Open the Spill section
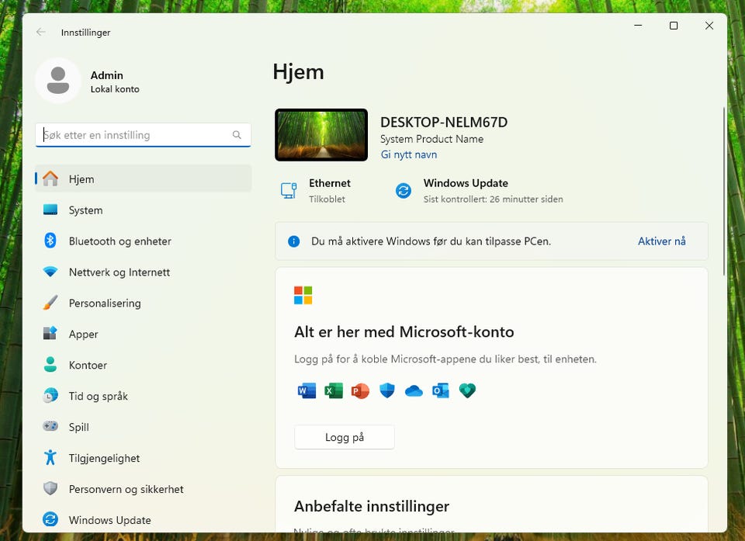 click(x=143, y=426)
